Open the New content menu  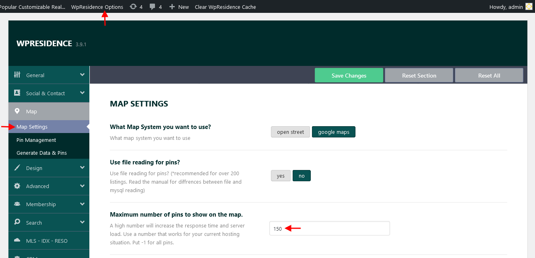(179, 7)
